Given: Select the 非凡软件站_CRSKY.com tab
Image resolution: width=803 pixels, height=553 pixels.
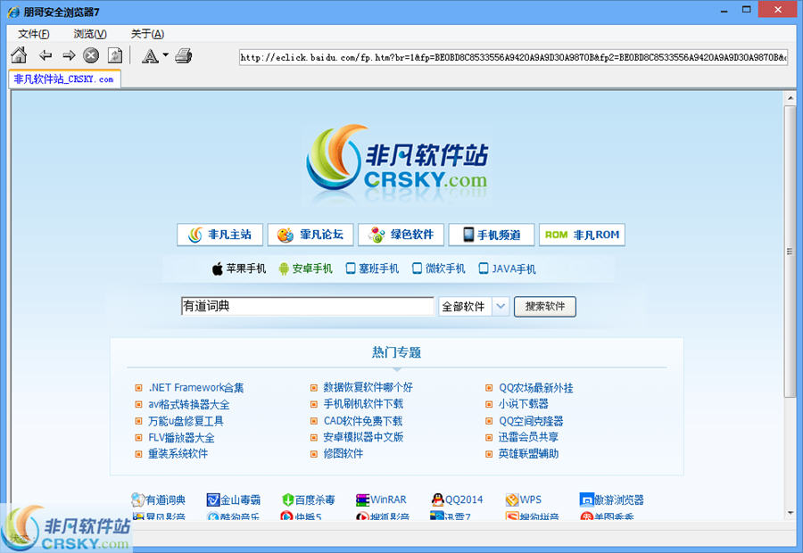Looking at the screenshot, I should (x=64, y=79).
